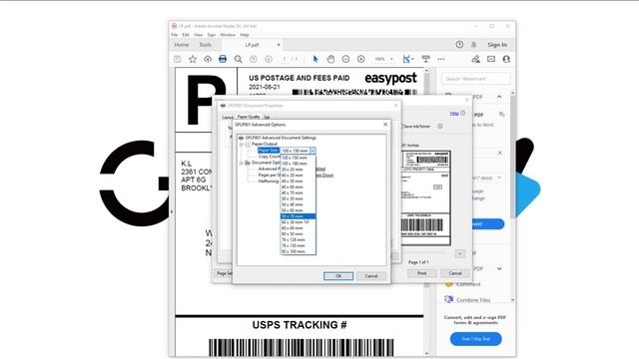Open the three-dots More tools menu
Screen dimensions: 639x359
point(441,59)
